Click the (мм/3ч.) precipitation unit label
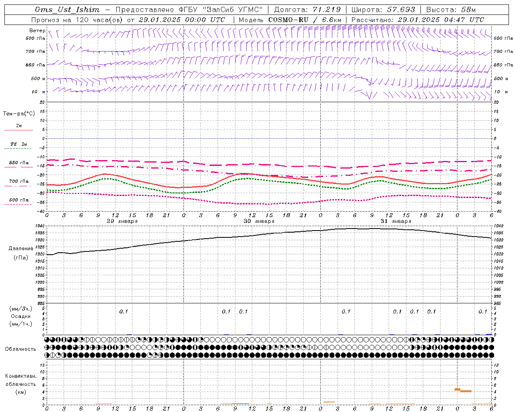515x412 pixels. pos(21,309)
